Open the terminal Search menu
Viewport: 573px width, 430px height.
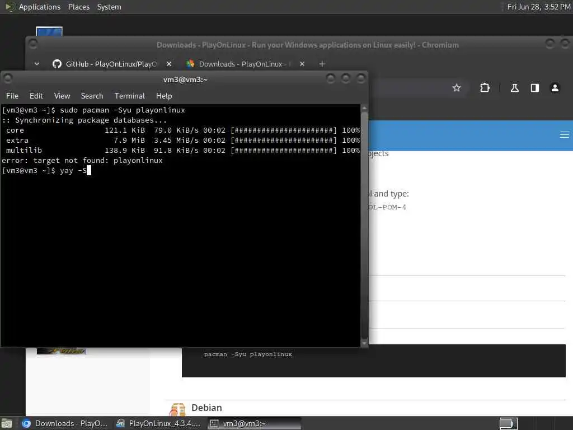(x=92, y=96)
